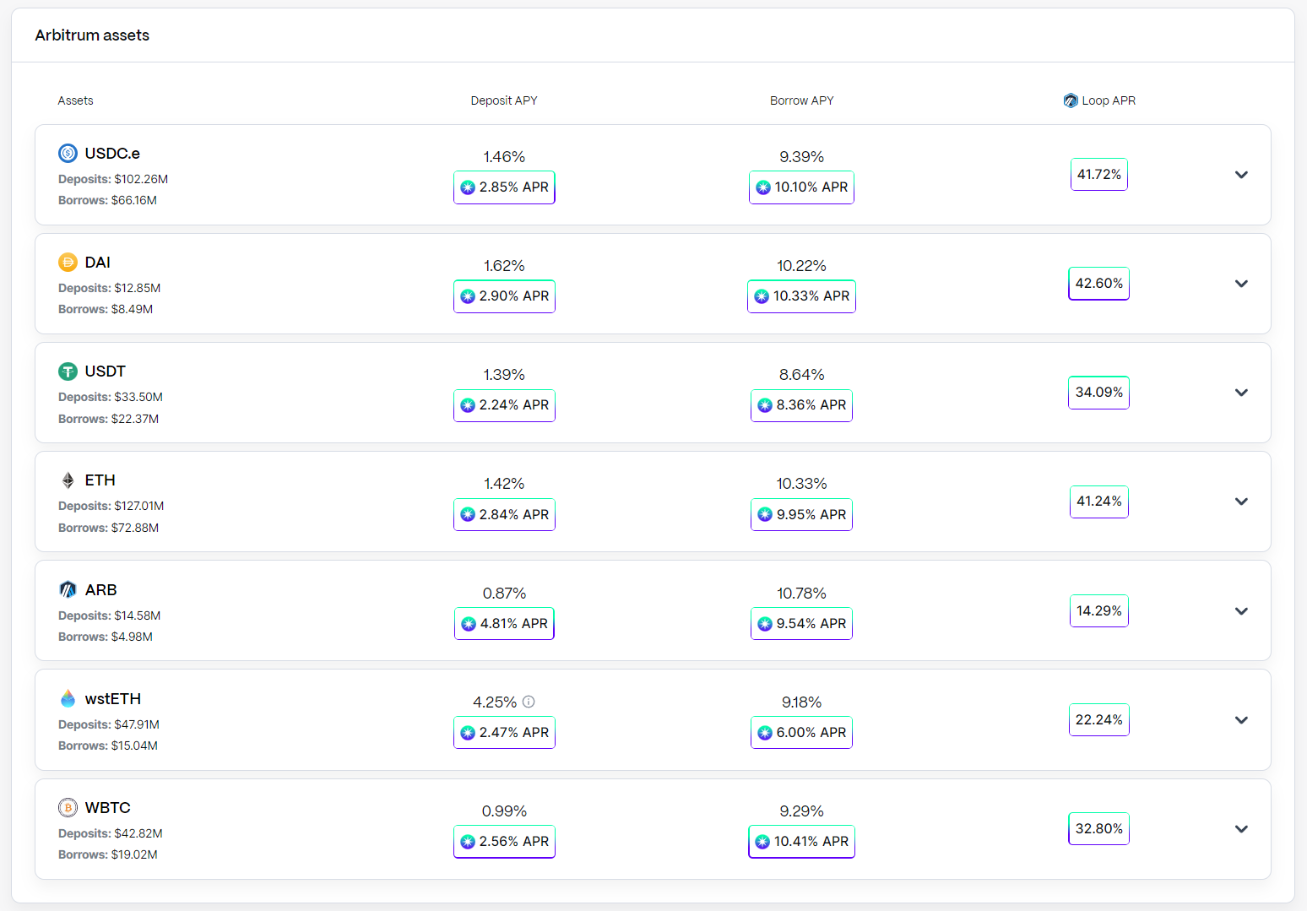1307x911 pixels.
Task: Click WBTC deposits value $42.82M
Action: click(x=138, y=833)
